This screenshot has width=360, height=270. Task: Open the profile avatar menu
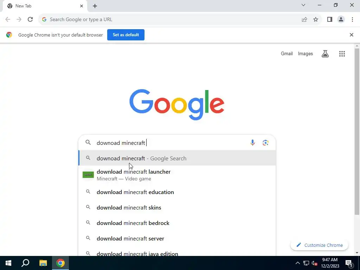point(341,20)
